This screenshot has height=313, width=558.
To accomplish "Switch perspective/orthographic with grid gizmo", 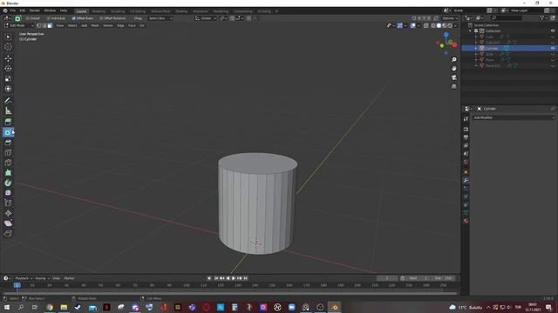I will 453,86.
